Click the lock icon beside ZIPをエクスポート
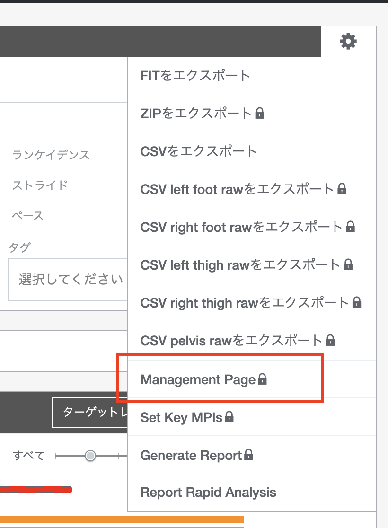This screenshot has width=388, height=528. (x=259, y=114)
